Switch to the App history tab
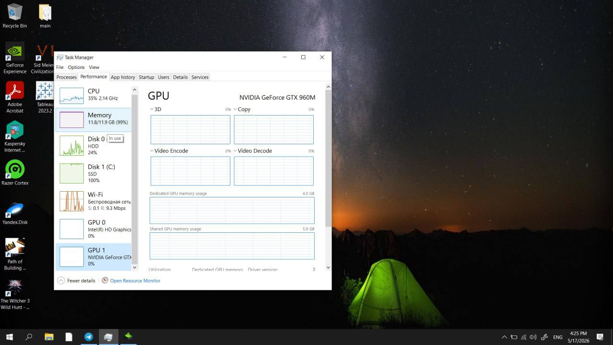 pyautogui.click(x=123, y=77)
